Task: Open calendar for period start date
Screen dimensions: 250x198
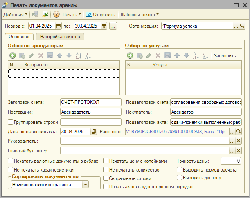Action: (59, 26)
